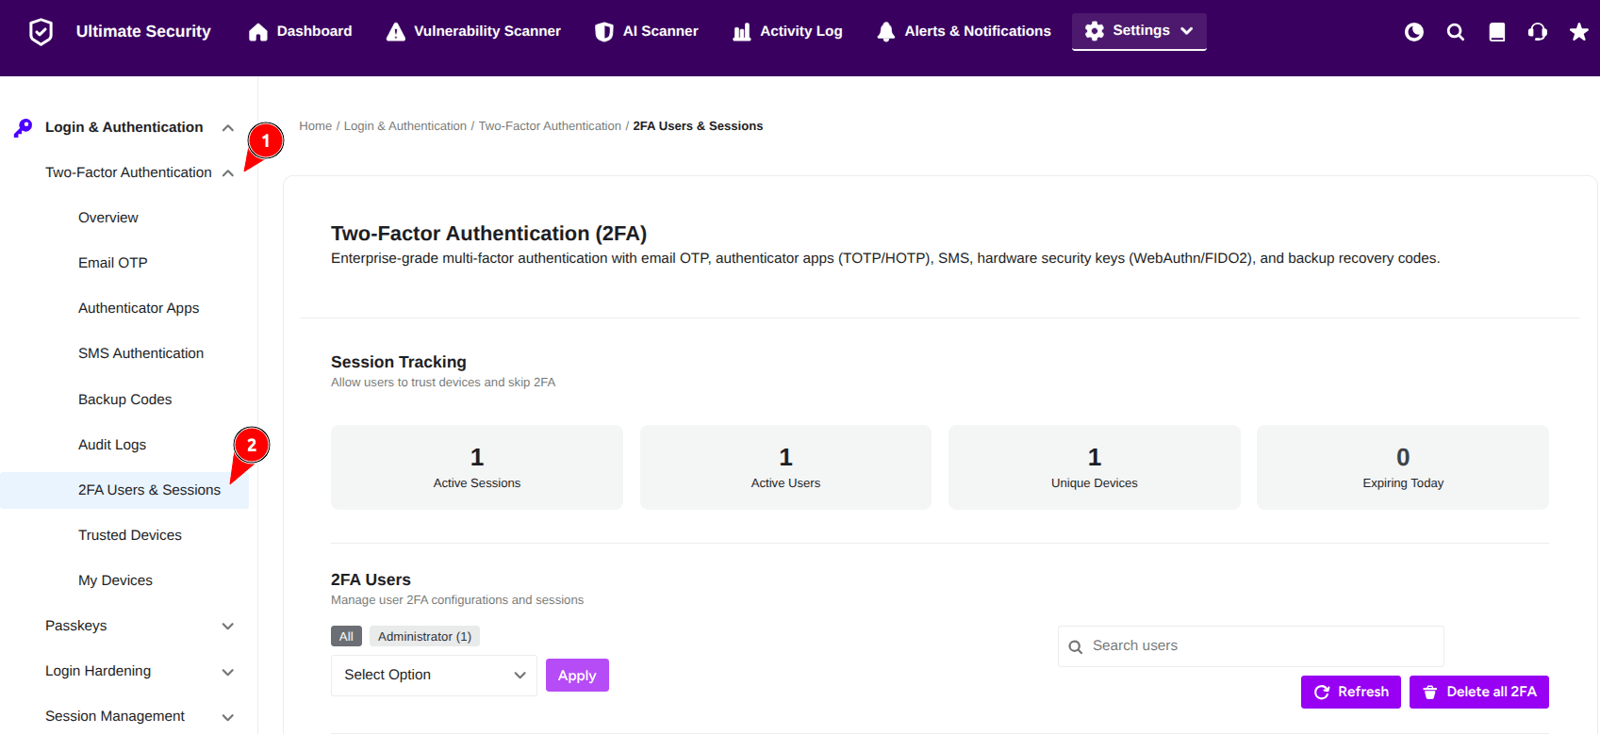The image size is (1600, 734).
Task: Click the magnifier icon in Search users box
Action: (1076, 647)
